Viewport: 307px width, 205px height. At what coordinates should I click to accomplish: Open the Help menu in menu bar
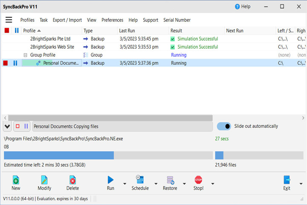(x=133, y=20)
